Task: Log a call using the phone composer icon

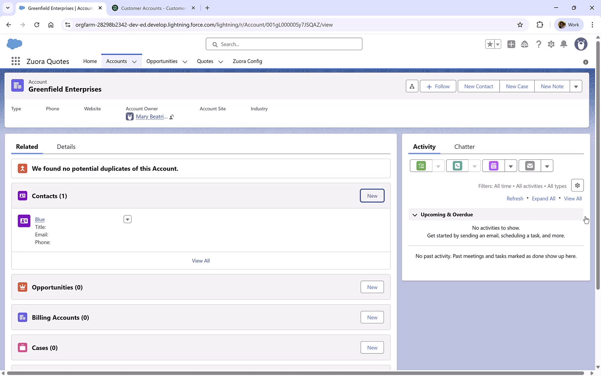Action: point(457,166)
